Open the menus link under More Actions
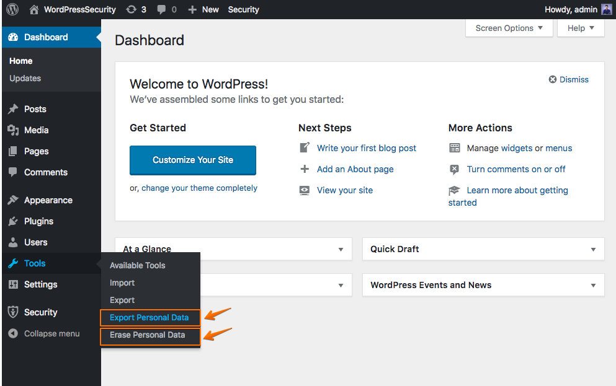 (x=559, y=148)
